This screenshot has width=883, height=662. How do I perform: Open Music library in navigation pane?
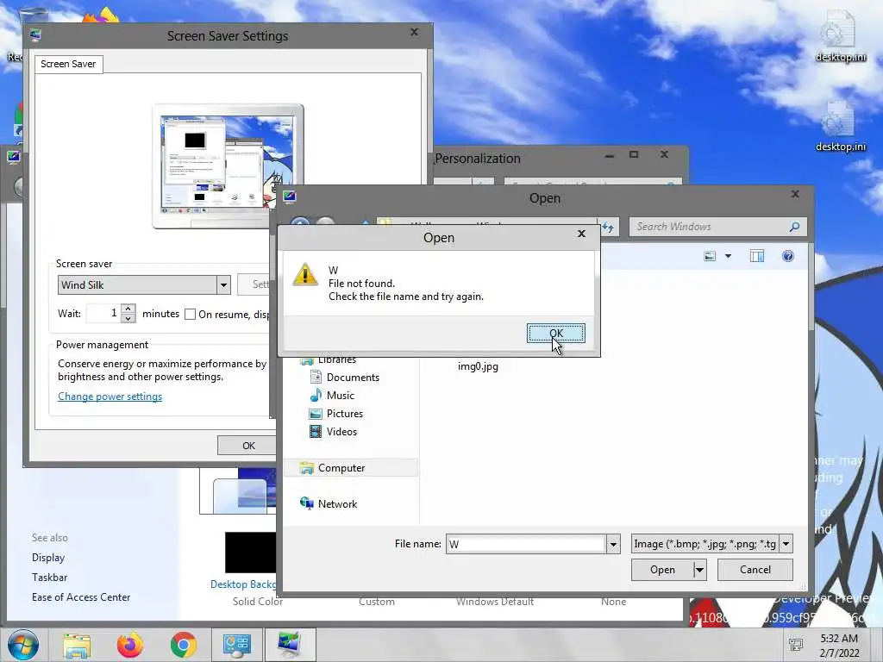pos(340,395)
